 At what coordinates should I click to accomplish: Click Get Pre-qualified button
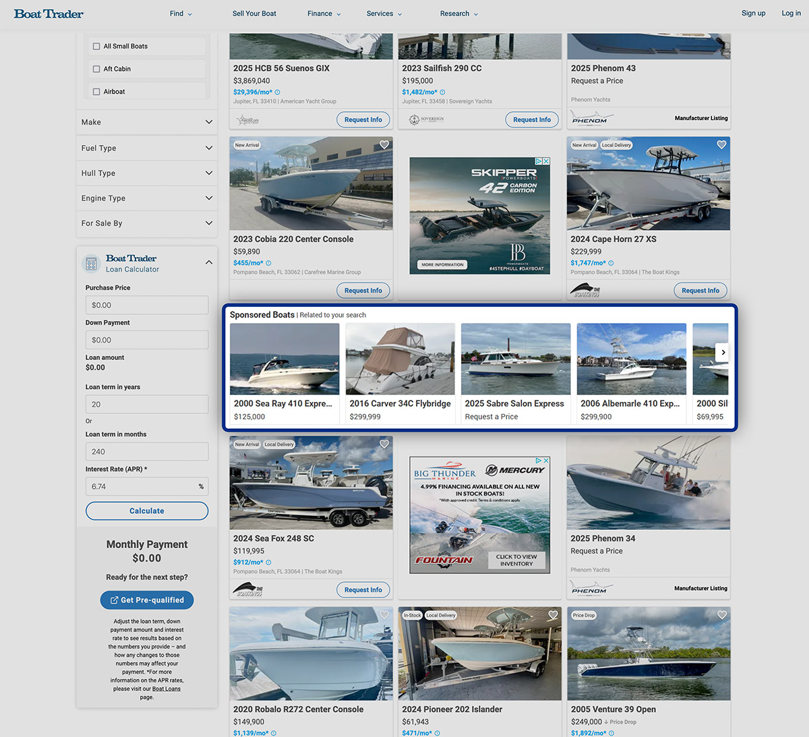click(x=147, y=600)
